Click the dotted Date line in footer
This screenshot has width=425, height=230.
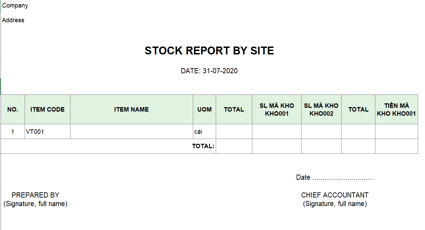[x=335, y=178]
